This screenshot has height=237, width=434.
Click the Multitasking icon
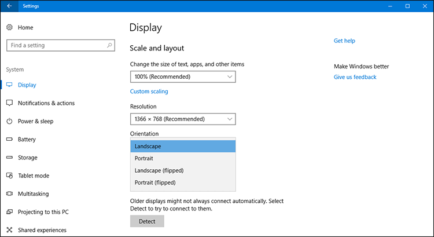click(x=9, y=194)
